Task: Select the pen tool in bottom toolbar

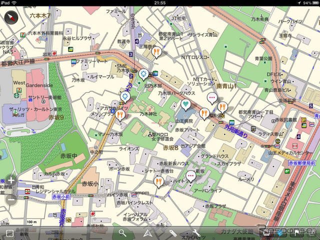Action: point(172,233)
